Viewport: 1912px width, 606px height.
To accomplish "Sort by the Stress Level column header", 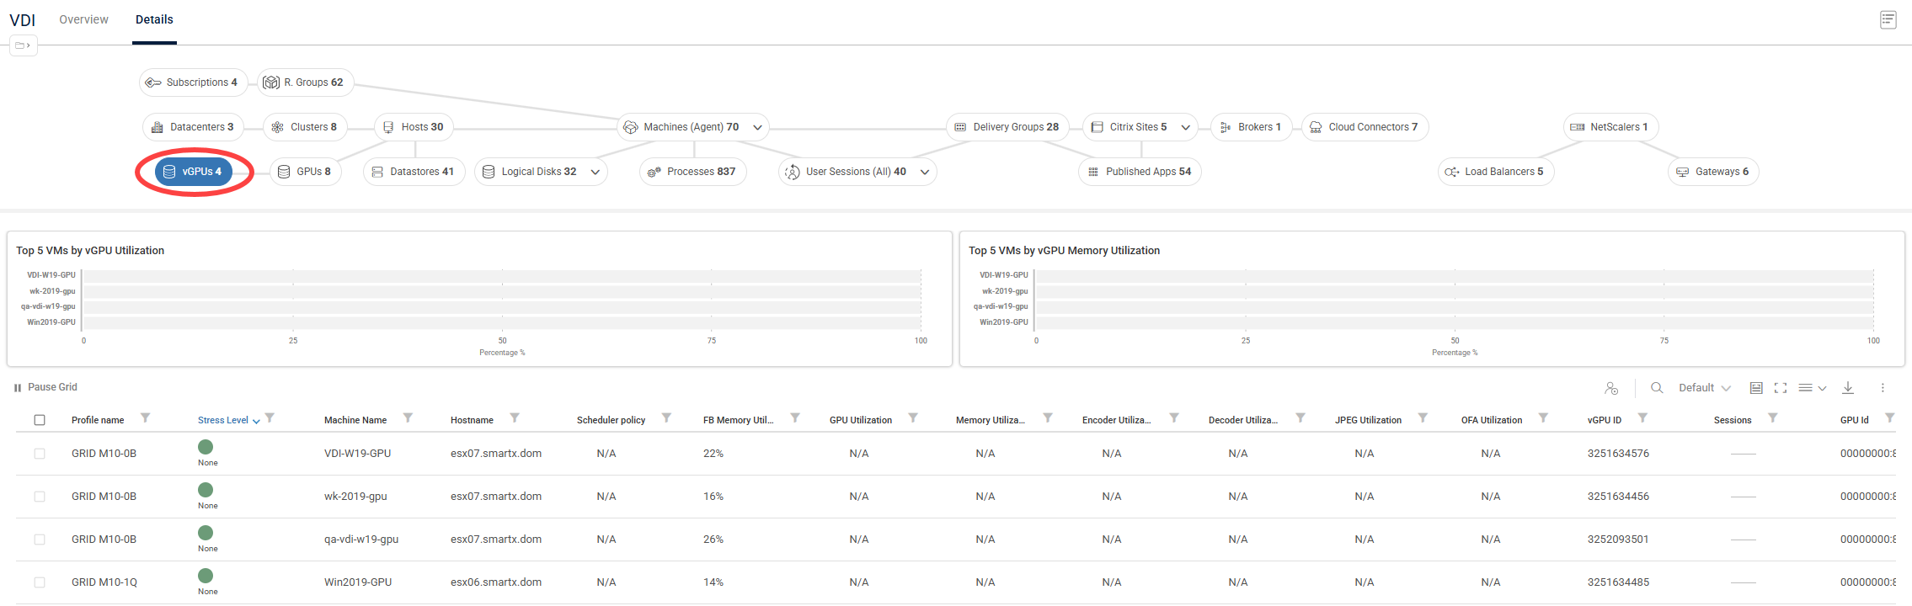I will (x=223, y=420).
